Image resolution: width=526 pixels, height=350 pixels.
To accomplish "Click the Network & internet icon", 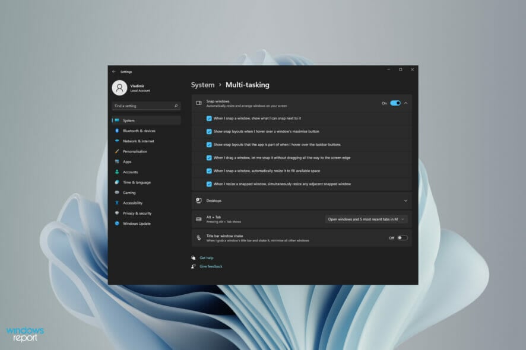I will pyautogui.click(x=117, y=141).
